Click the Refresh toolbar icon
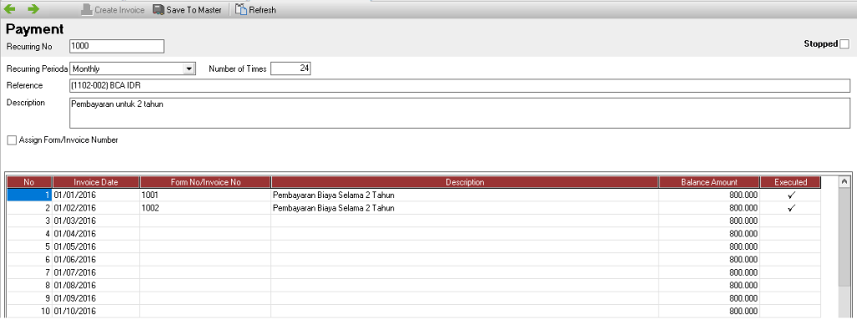Image resolution: width=857 pixels, height=330 pixels. (241, 9)
